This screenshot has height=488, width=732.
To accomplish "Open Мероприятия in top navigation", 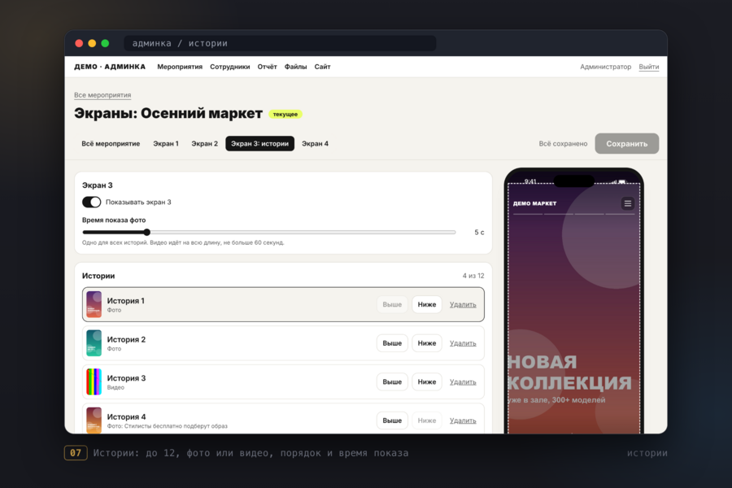I will coord(180,67).
